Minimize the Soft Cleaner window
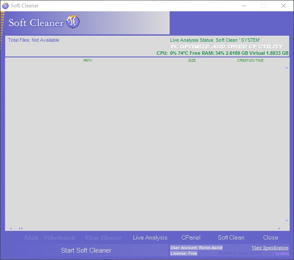This screenshot has width=294, height=260. coord(244,6)
